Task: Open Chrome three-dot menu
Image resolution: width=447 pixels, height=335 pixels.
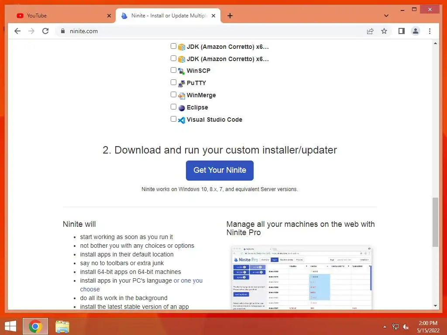Action: click(x=430, y=31)
